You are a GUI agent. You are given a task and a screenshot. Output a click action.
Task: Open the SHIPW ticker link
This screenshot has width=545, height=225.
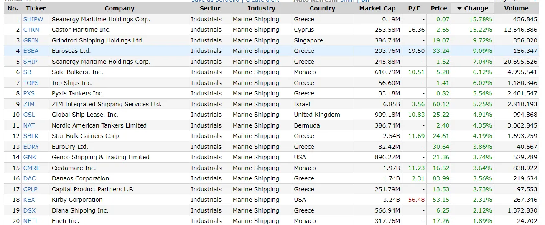point(33,19)
